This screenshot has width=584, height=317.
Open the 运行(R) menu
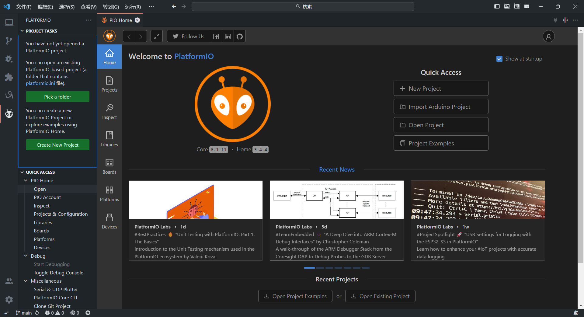pos(133,7)
